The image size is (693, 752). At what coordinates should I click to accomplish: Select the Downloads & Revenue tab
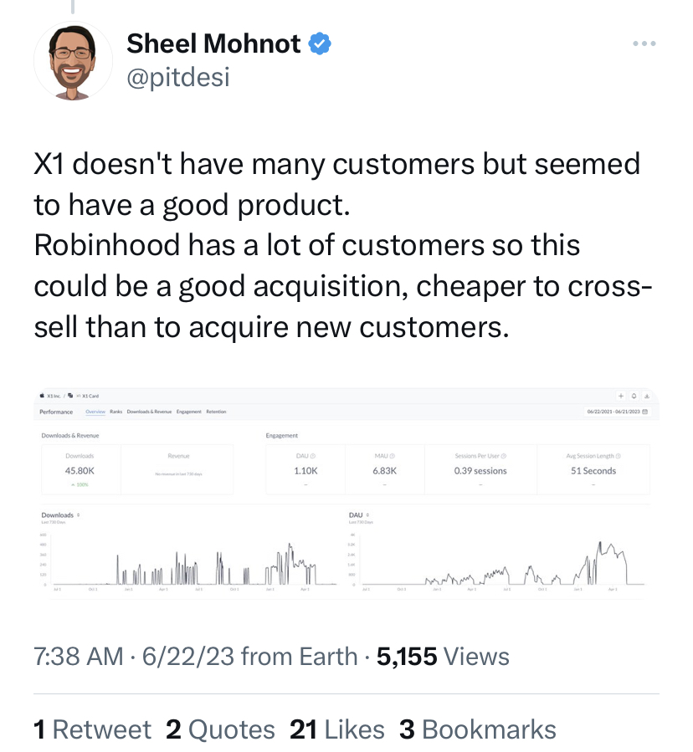point(149,412)
